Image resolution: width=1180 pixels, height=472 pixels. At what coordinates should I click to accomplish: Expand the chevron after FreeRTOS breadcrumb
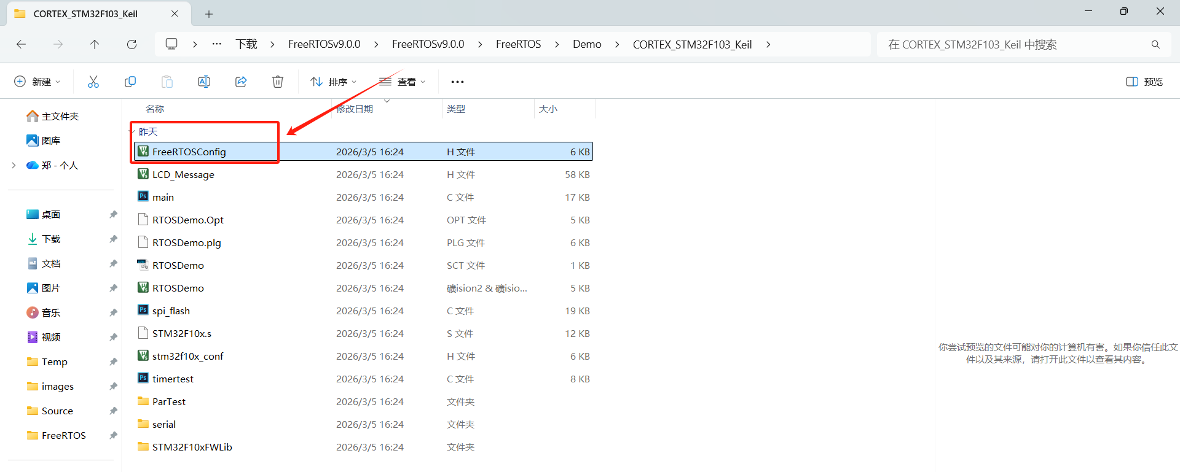pyautogui.click(x=557, y=44)
